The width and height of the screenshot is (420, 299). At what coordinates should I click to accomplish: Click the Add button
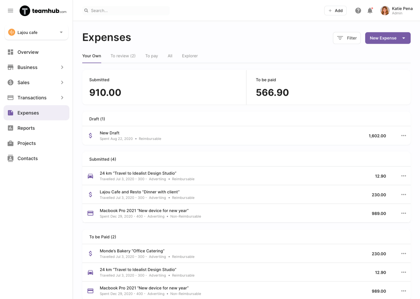point(335,11)
